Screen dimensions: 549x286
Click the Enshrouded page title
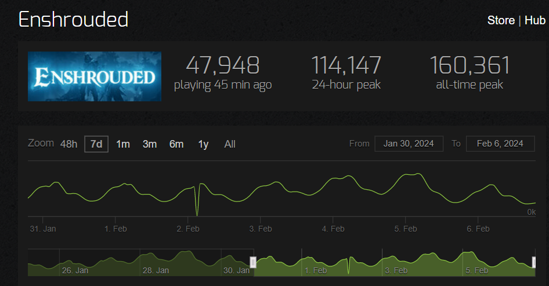click(x=74, y=19)
